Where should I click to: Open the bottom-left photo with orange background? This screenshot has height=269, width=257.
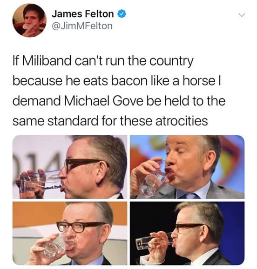click(x=70, y=233)
